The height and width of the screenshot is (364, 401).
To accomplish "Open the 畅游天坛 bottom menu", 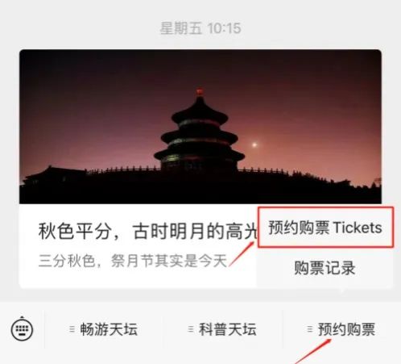I will [103, 329].
